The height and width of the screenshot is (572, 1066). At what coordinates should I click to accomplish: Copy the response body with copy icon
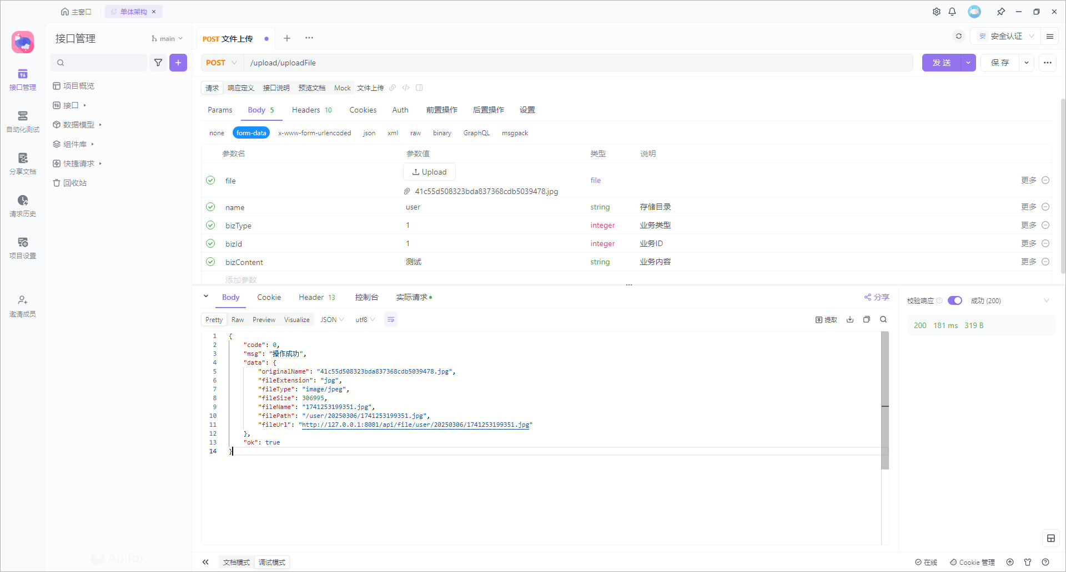[x=867, y=319]
